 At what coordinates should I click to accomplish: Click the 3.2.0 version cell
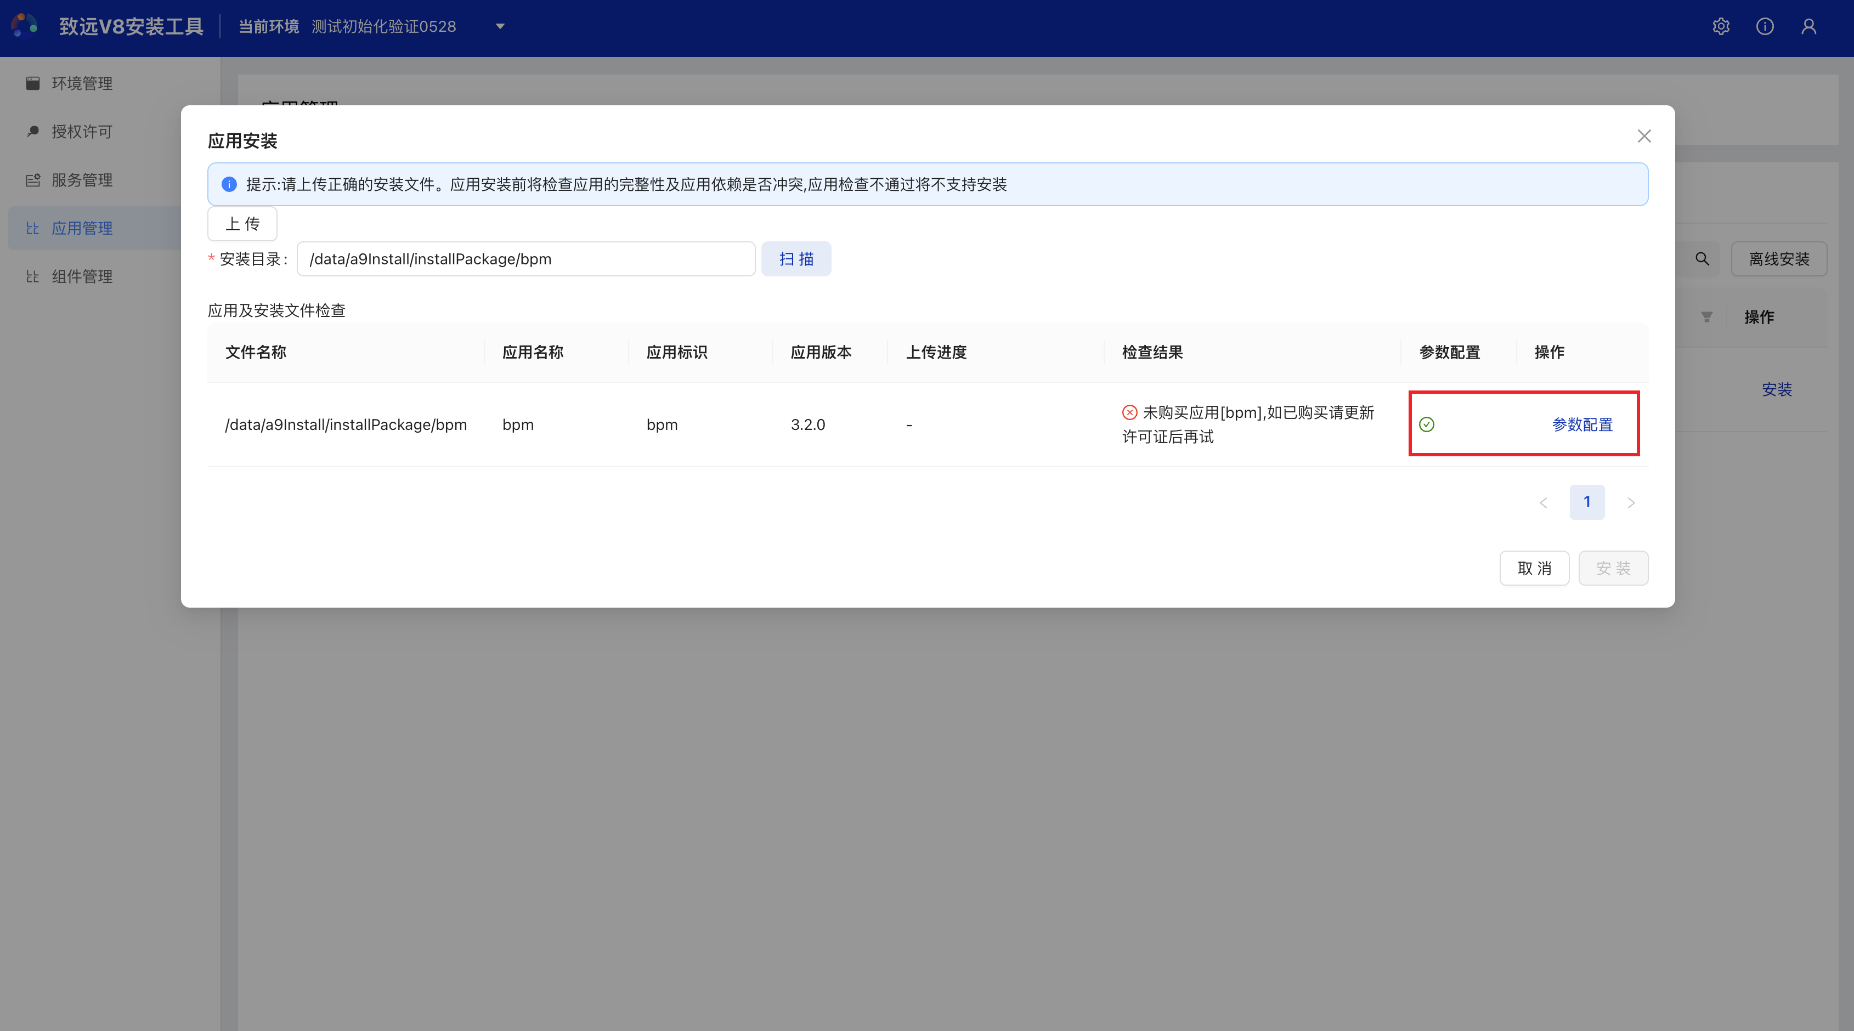(x=807, y=424)
